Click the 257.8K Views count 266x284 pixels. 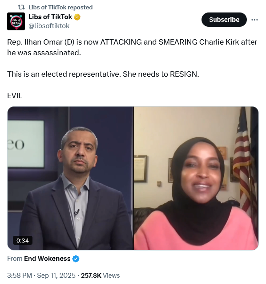[100, 276]
